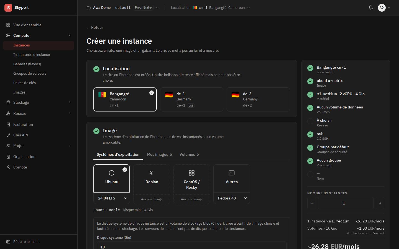Click the Facturation billing icon
This screenshot has width=399, height=249.
8,124
